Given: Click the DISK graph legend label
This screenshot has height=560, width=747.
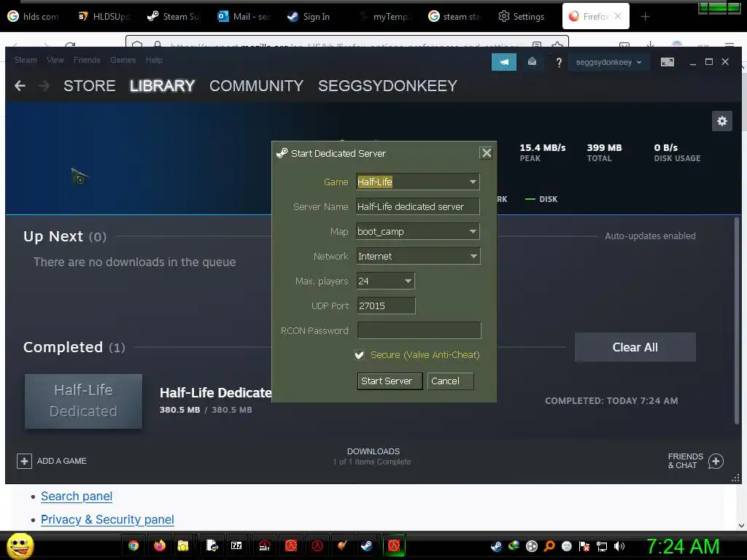Looking at the screenshot, I should click(549, 199).
